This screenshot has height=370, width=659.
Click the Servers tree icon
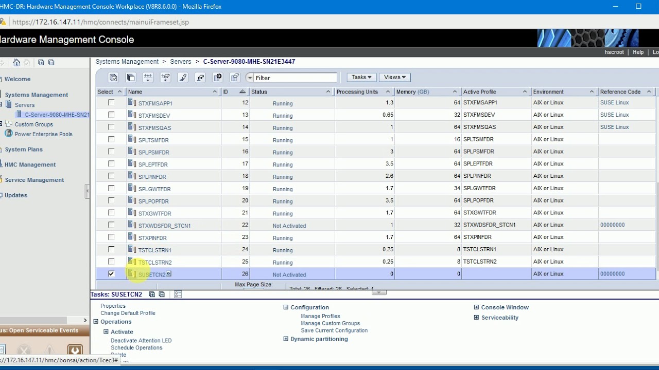[9, 104]
